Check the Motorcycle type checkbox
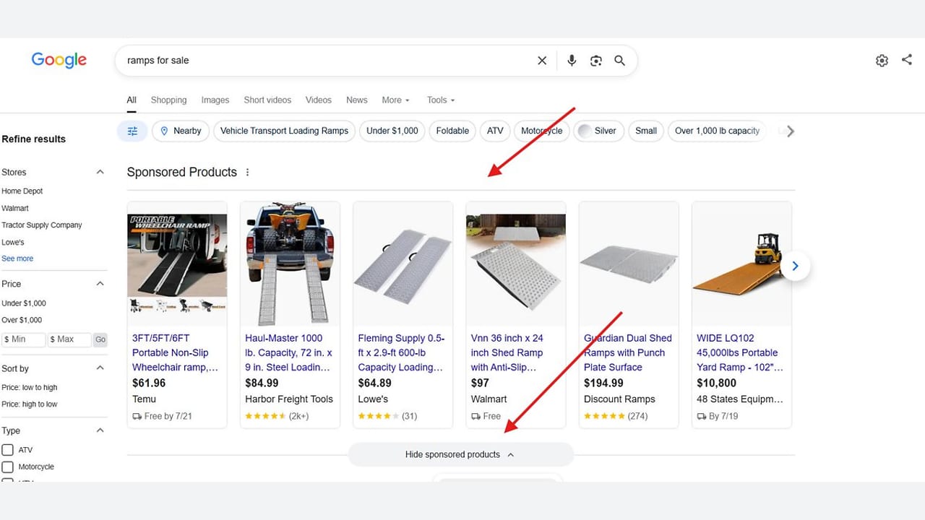Viewport: 925px width, 520px height. 8,467
